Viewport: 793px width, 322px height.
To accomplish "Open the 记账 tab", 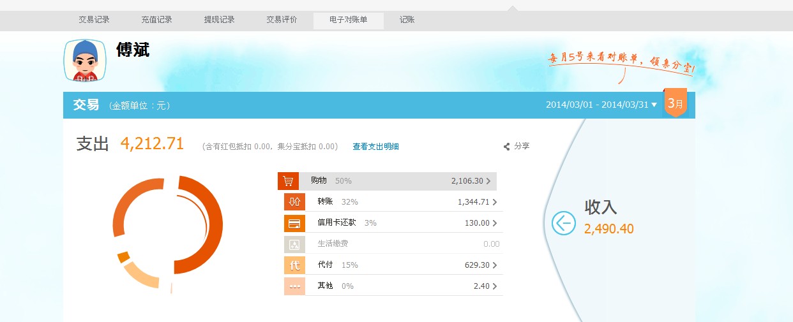I will [x=407, y=20].
